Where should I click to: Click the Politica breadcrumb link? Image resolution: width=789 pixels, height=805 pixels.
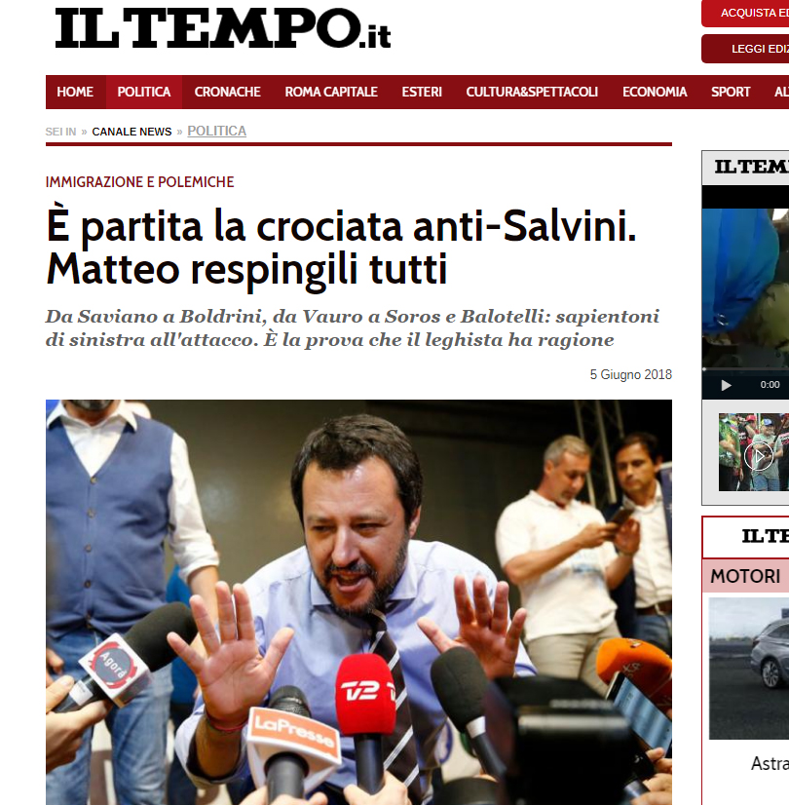click(x=216, y=132)
